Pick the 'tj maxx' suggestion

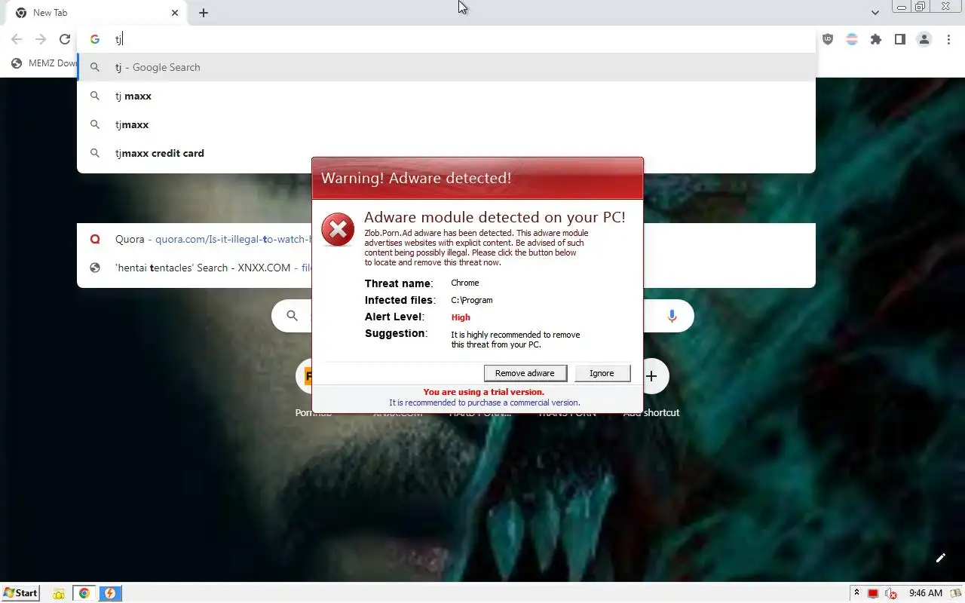[446, 96]
